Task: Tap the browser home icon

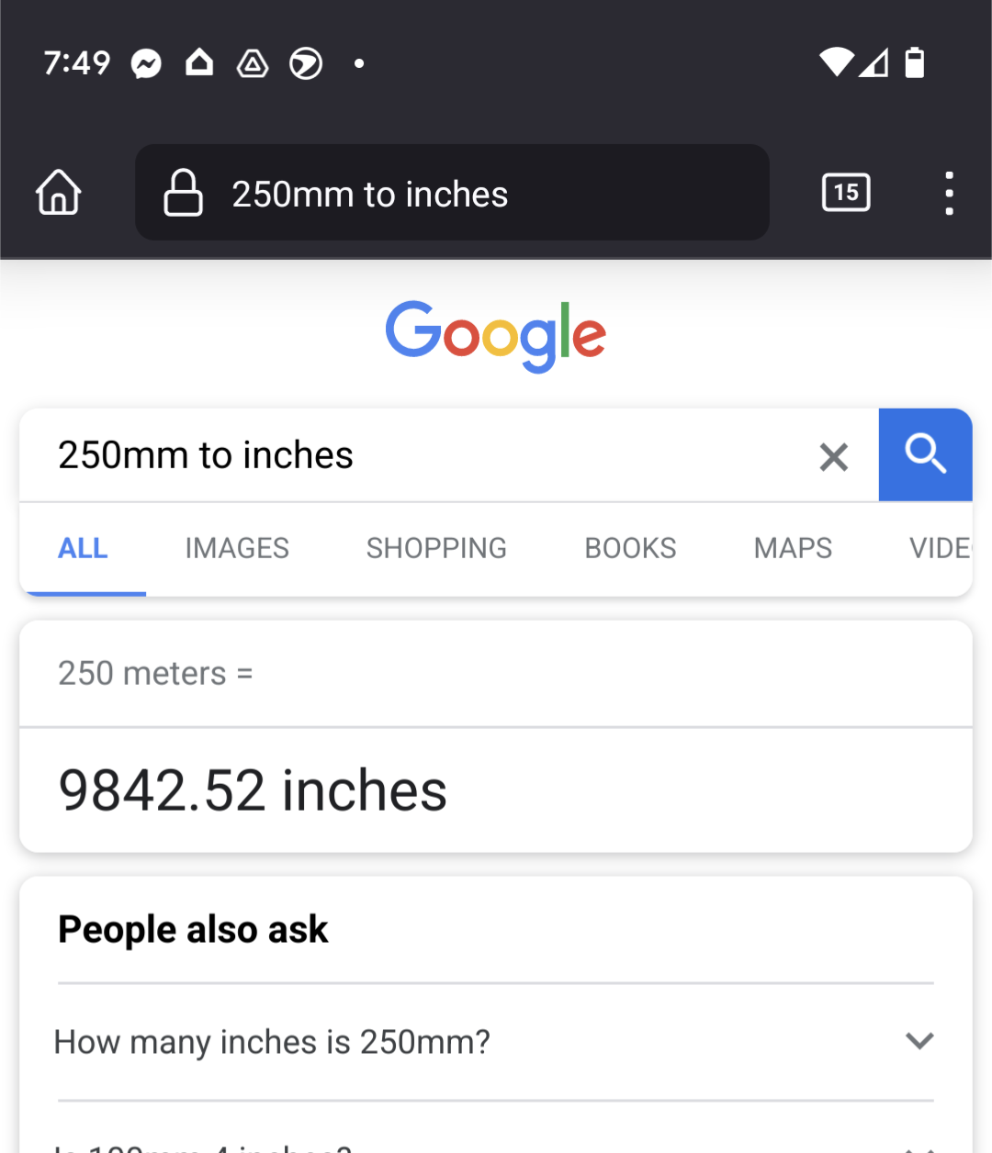Action: [59, 193]
